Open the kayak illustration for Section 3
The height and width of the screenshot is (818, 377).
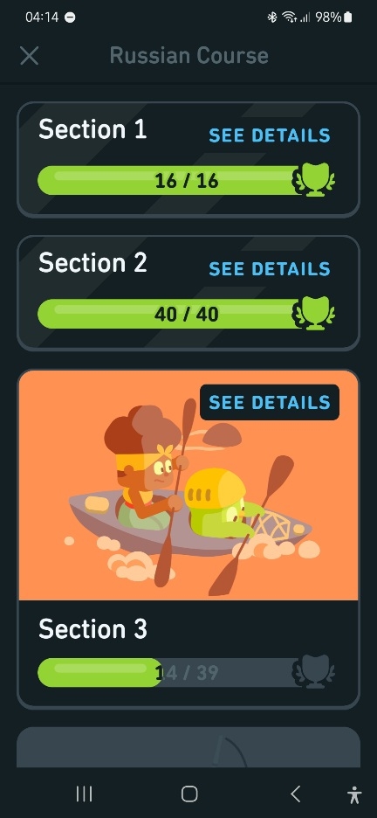(188, 485)
